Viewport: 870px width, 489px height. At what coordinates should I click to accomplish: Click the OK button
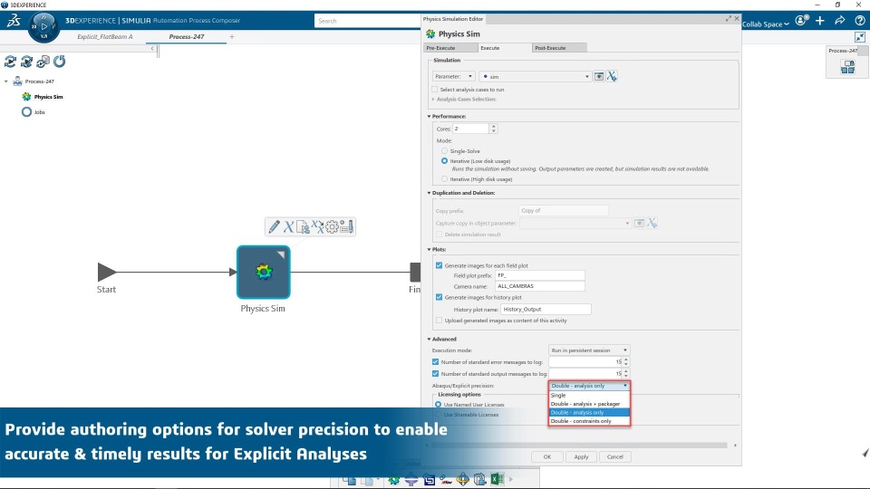click(547, 456)
